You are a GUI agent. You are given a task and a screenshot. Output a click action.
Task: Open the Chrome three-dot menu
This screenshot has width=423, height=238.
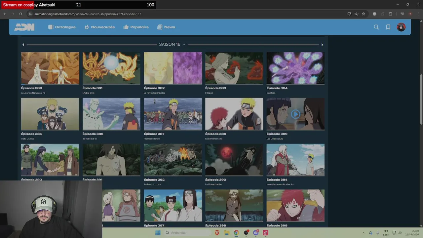[418, 14]
